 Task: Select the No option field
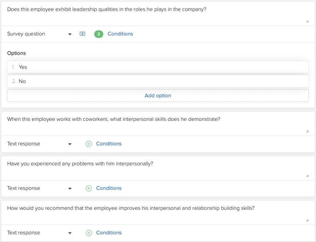pos(158,81)
